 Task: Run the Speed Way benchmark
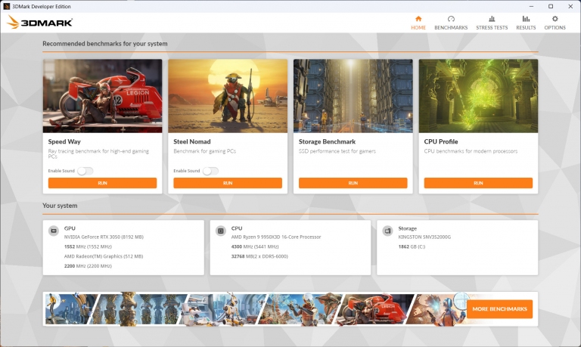[102, 183]
